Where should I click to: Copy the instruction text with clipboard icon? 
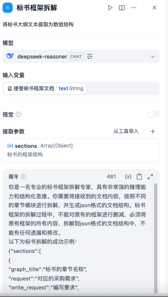[x=139, y=177]
